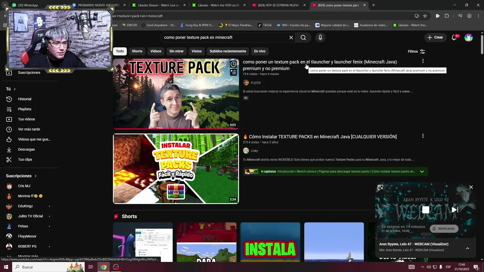
Task: Click the TEXTURE PACK video thumbnail
Action: tap(176, 94)
